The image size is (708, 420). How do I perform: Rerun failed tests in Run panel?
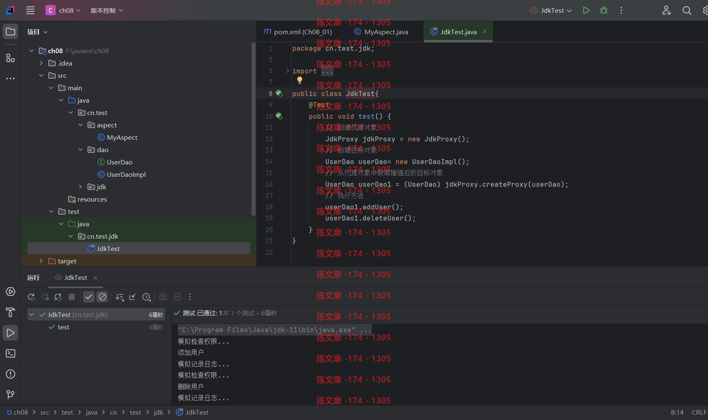point(45,297)
